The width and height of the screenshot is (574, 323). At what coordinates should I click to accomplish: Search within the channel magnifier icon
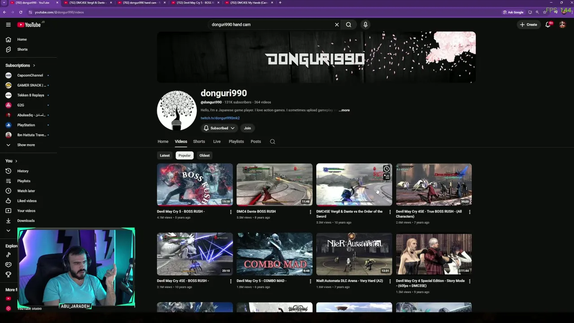[272, 141]
